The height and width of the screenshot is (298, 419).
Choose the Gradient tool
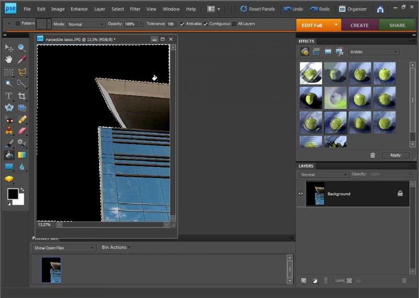tap(22, 155)
